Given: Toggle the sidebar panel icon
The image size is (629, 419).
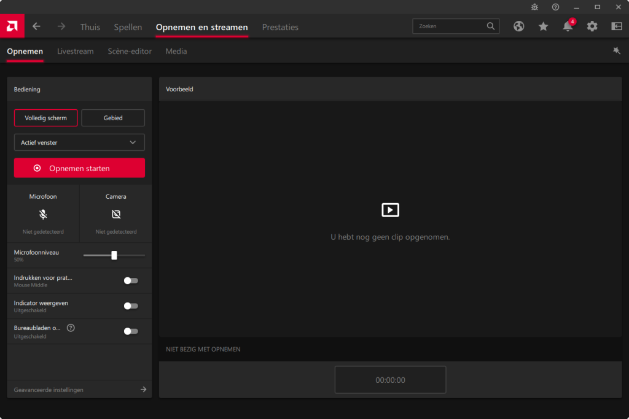Looking at the screenshot, I should pyautogui.click(x=617, y=26).
